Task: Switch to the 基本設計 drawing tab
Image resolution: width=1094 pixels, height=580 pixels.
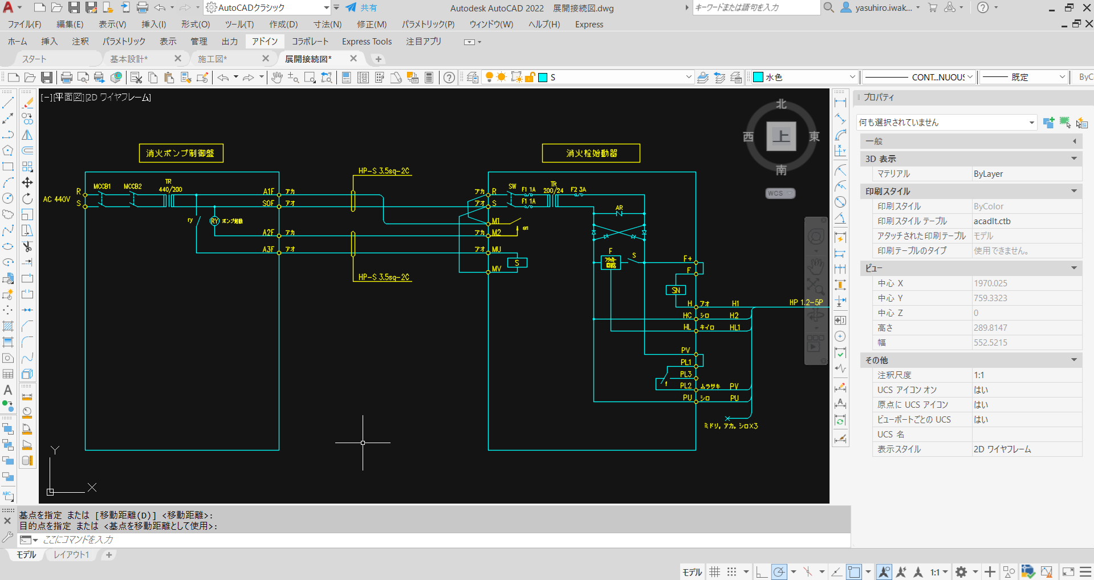Action: click(x=129, y=59)
